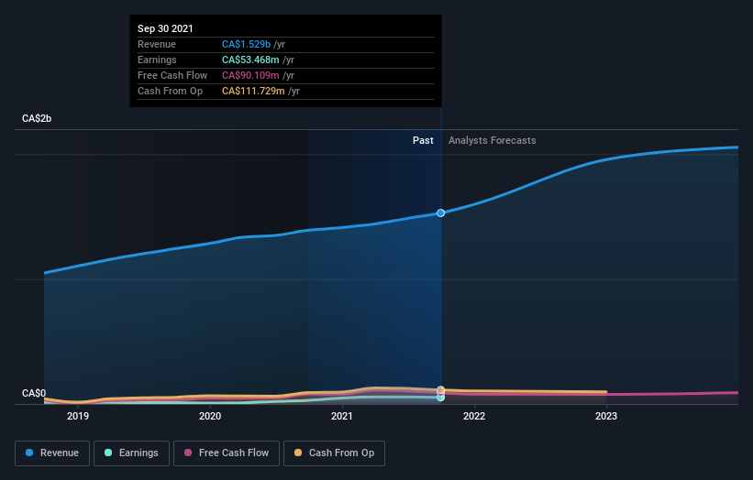
Task: Toggle the Cash From Op legend button
Action: pos(334,453)
